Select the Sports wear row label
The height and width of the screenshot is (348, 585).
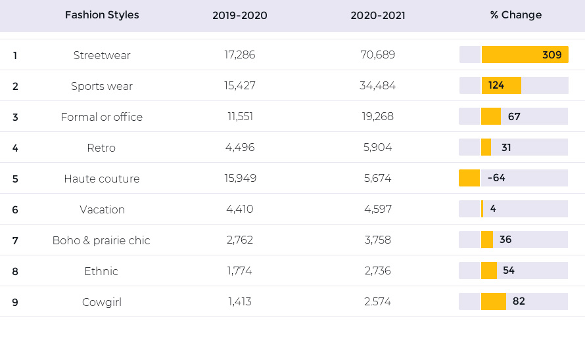point(102,86)
